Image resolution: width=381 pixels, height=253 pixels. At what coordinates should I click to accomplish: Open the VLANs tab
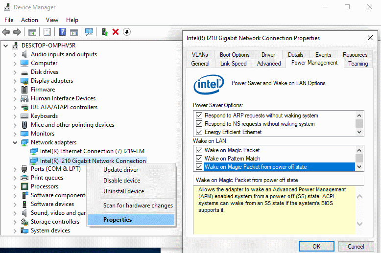click(200, 55)
